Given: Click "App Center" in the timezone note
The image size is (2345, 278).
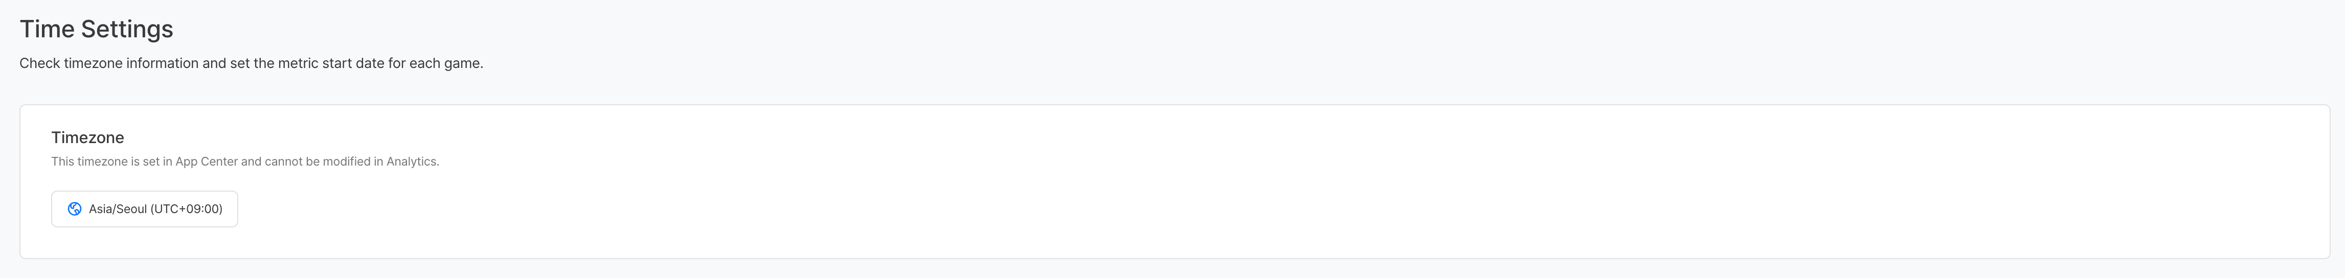Looking at the screenshot, I should [206, 161].
